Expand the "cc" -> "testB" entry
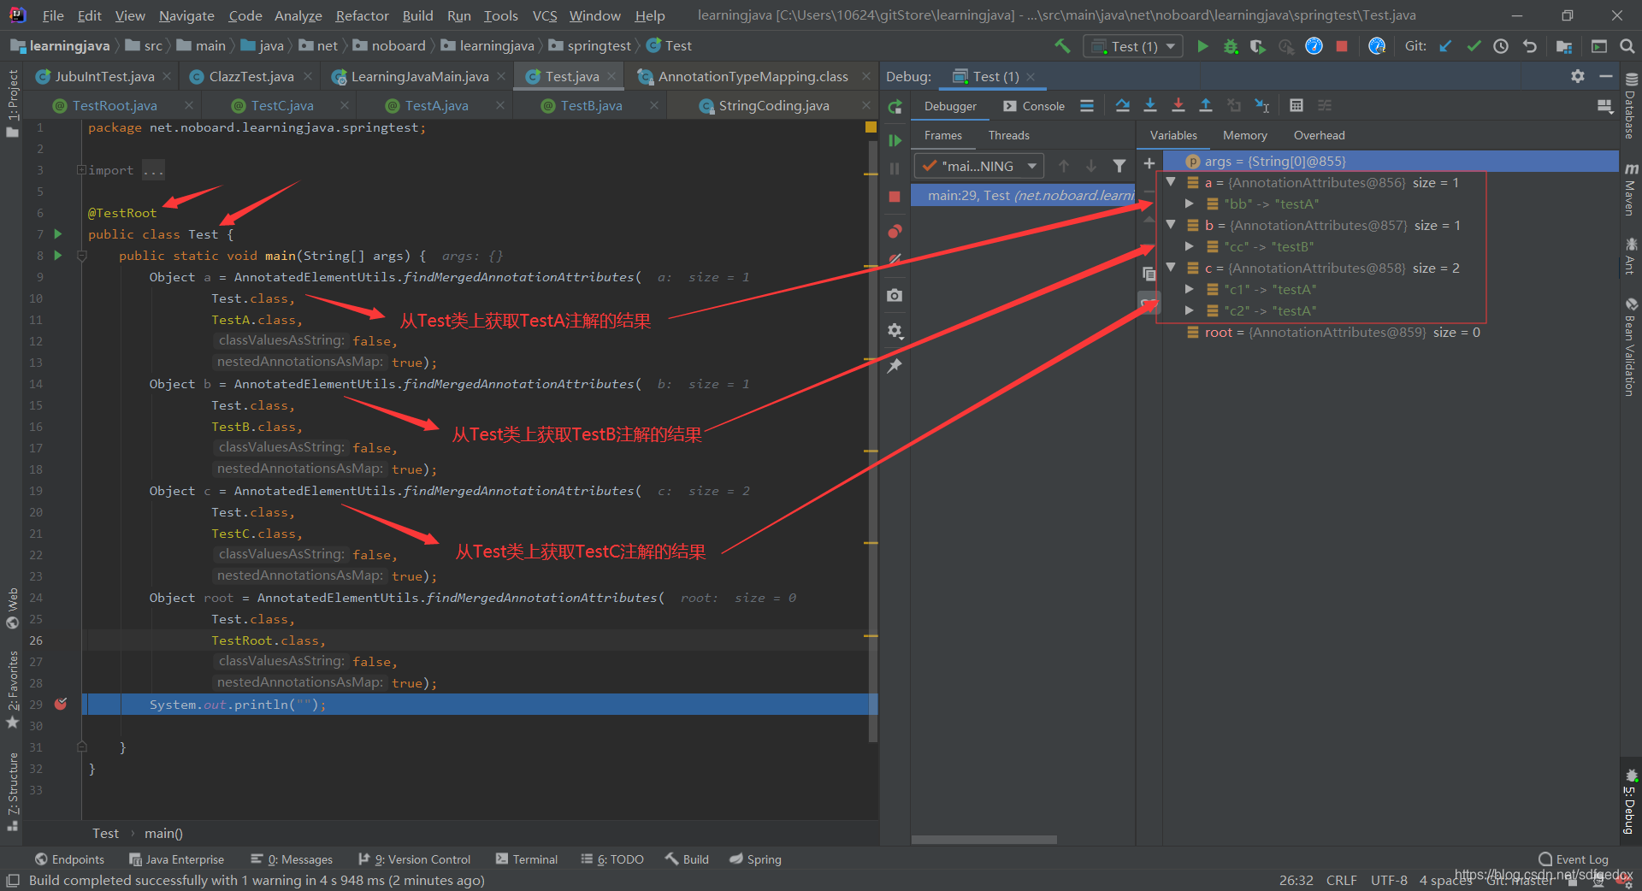The height and width of the screenshot is (891, 1642). 1190,246
